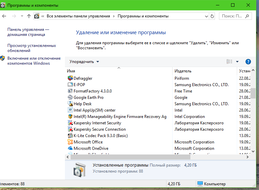Click Все элементы панели управления breadcrumb

78,16
